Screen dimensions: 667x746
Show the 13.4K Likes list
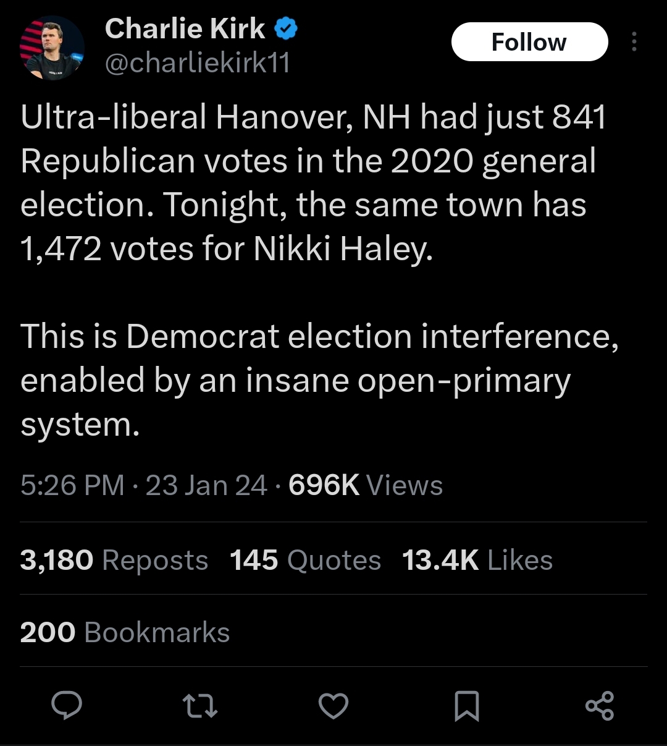(x=477, y=560)
